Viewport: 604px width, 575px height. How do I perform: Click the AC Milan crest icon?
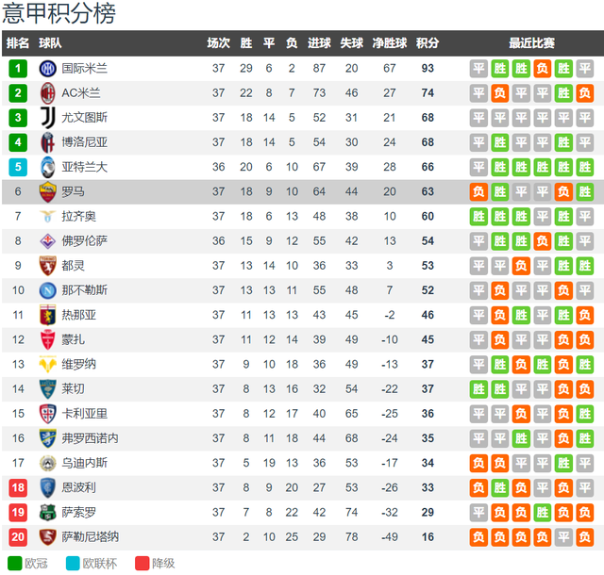click(48, 93)
